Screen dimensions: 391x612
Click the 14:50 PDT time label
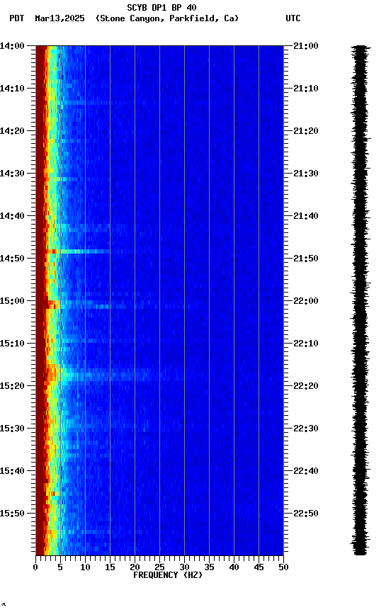click(12, 259)
